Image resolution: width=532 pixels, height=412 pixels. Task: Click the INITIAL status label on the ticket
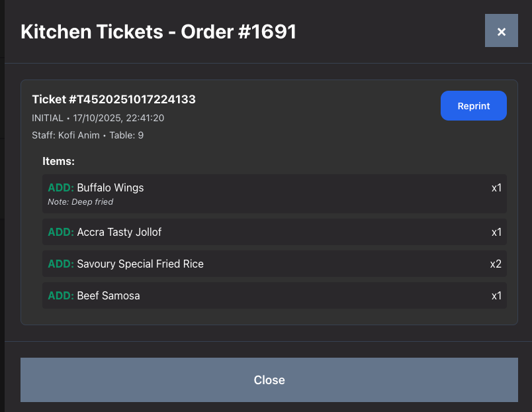pos(46,118)
